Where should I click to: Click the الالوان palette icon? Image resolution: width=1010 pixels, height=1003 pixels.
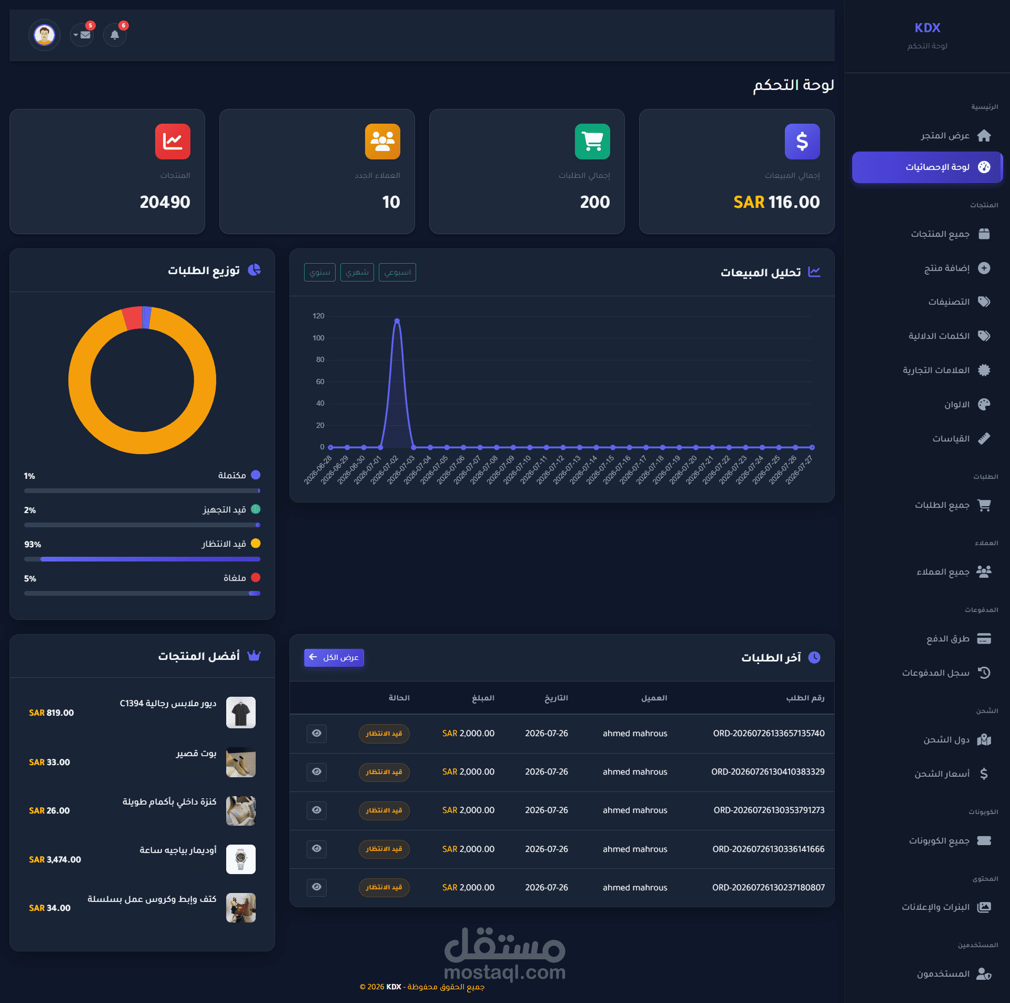point(984,404)
